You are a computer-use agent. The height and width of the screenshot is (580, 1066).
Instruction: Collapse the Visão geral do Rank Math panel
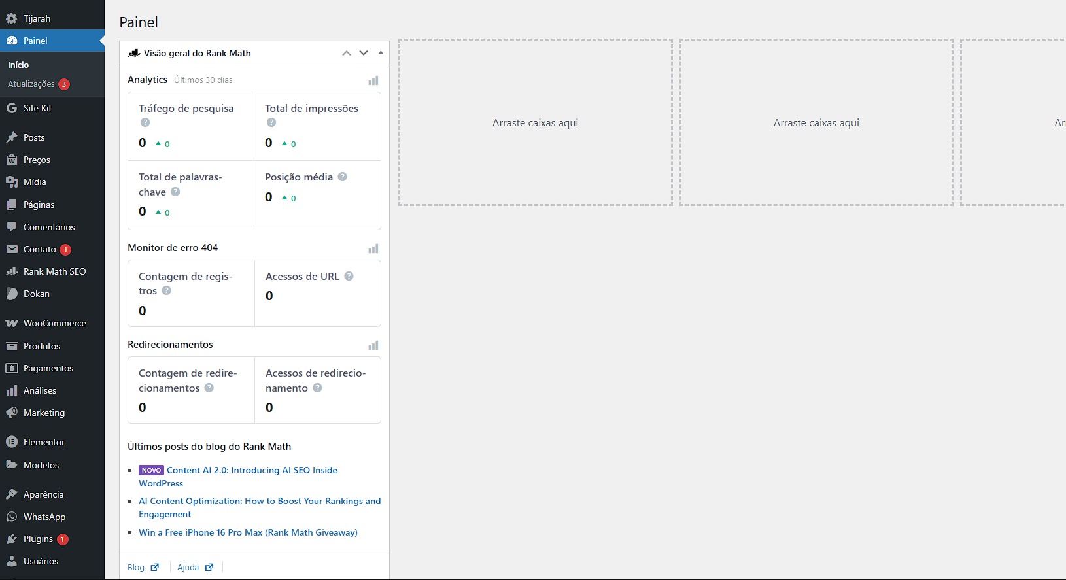pyautogui.click(x=381, y=53)
